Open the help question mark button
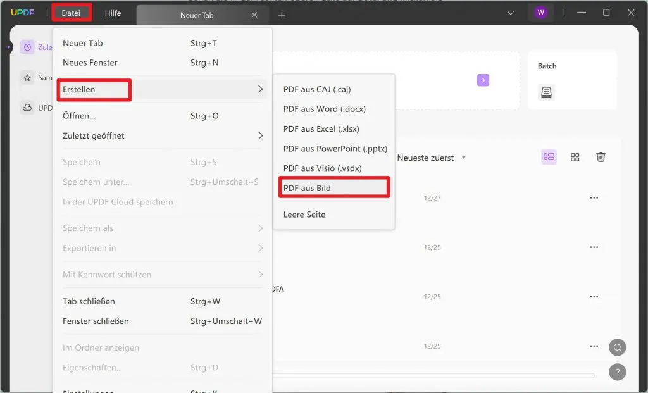This screenshot has width=648, height=393. [x=618, y=372]
